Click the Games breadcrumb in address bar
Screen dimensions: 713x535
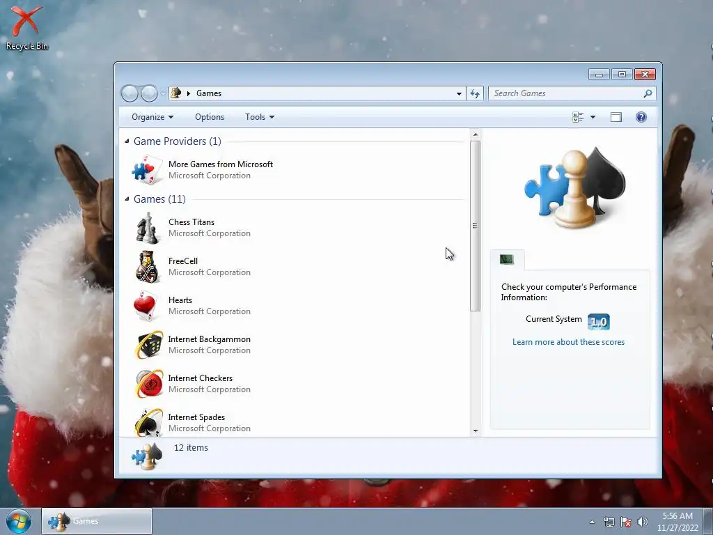(x=209, y=93)
